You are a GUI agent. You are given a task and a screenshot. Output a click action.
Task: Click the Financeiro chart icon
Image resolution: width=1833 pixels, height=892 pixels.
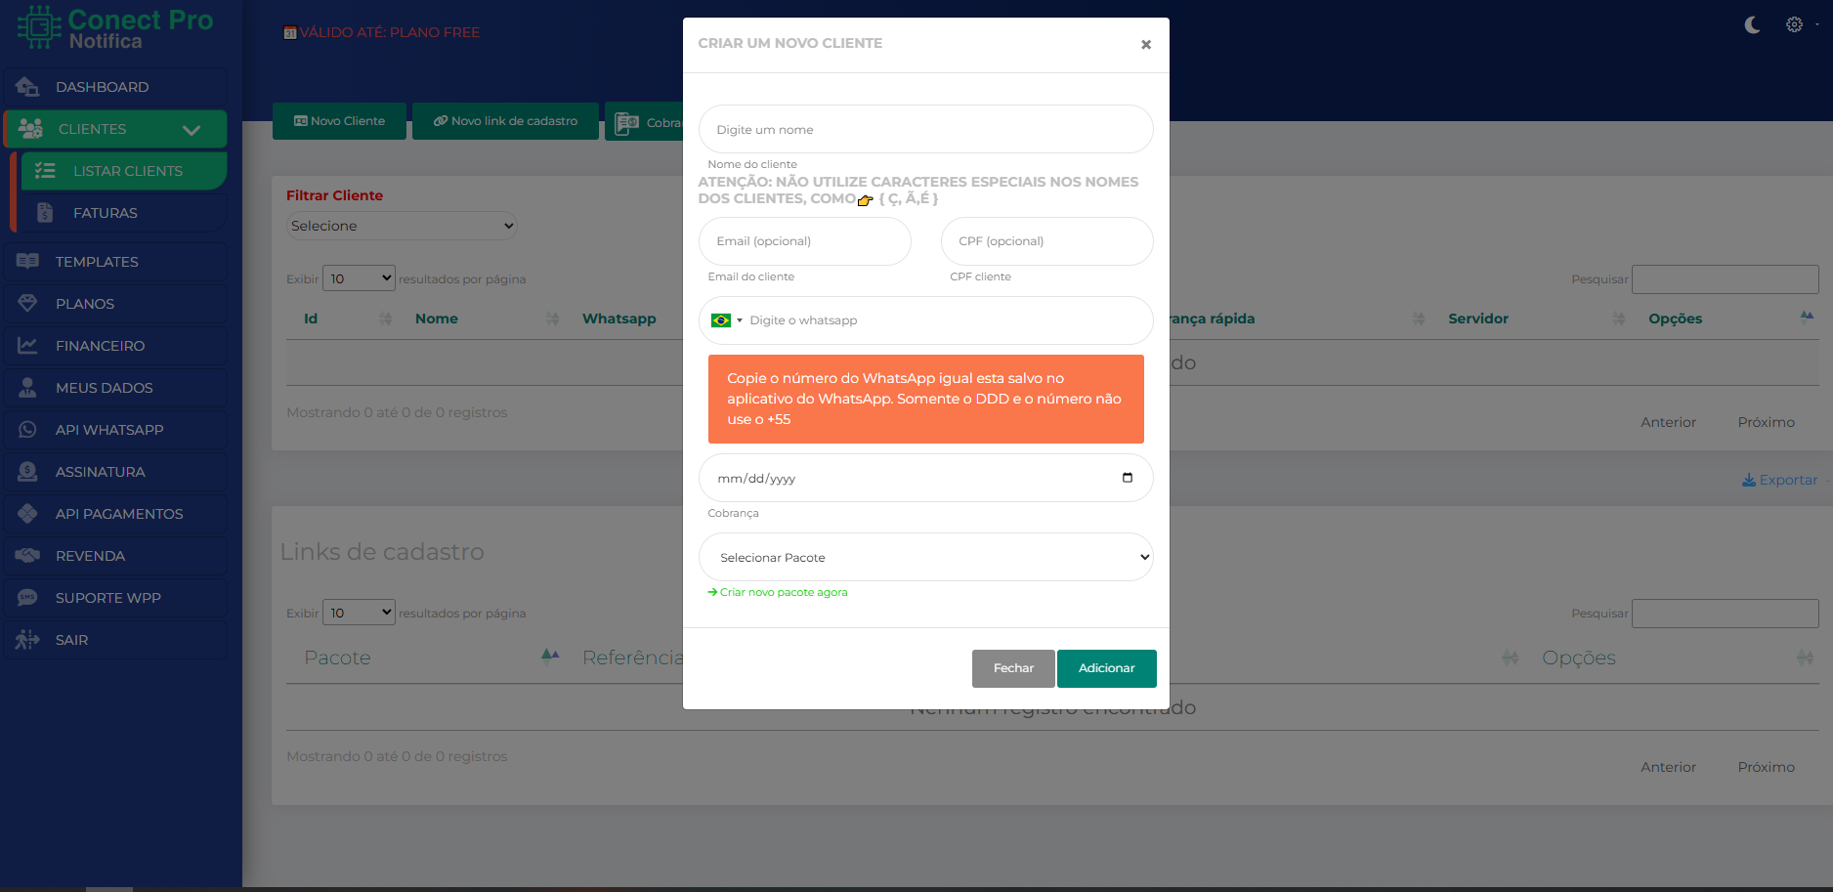click(27, 346)
